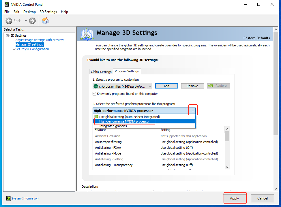281x207 pixels.
Task: Click the Remove program button
Action: point(192,86)
